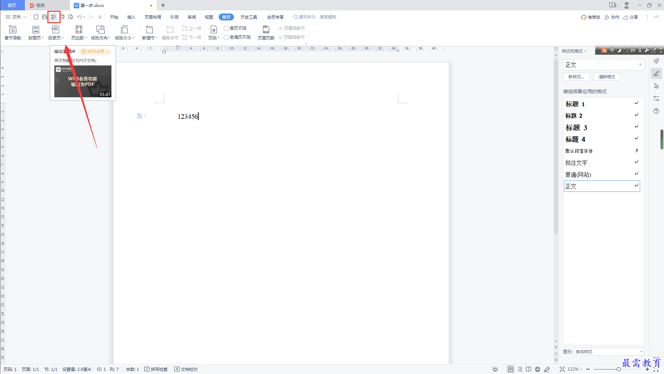This screenshot has width=664, height=374.
Task: Click the eye protection mode icon
Action: [495, 369]
